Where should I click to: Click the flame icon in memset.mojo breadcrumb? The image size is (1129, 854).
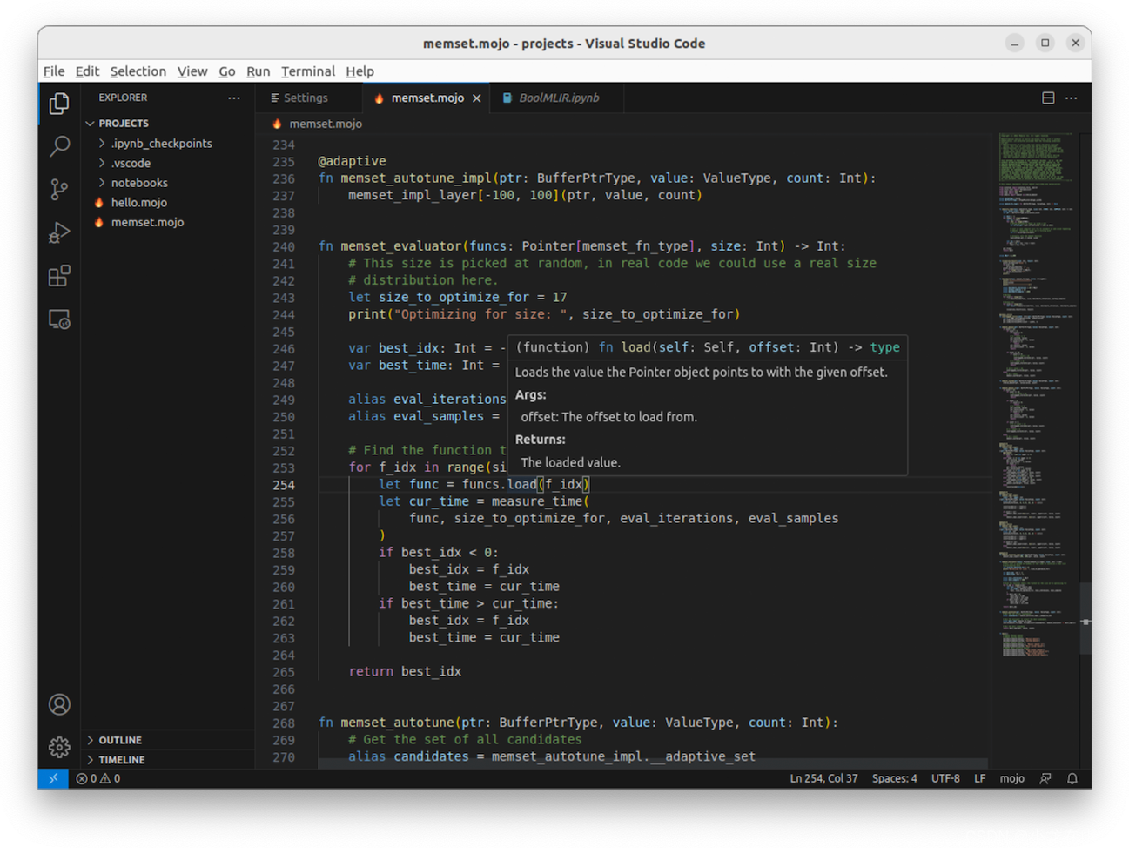point(277,124)
